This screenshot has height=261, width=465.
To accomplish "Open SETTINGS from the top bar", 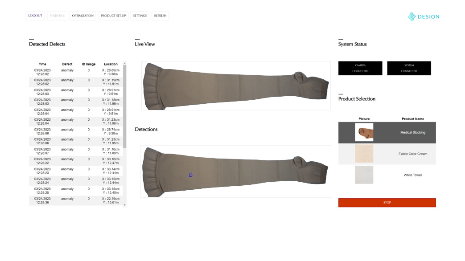I will (140, 16).
